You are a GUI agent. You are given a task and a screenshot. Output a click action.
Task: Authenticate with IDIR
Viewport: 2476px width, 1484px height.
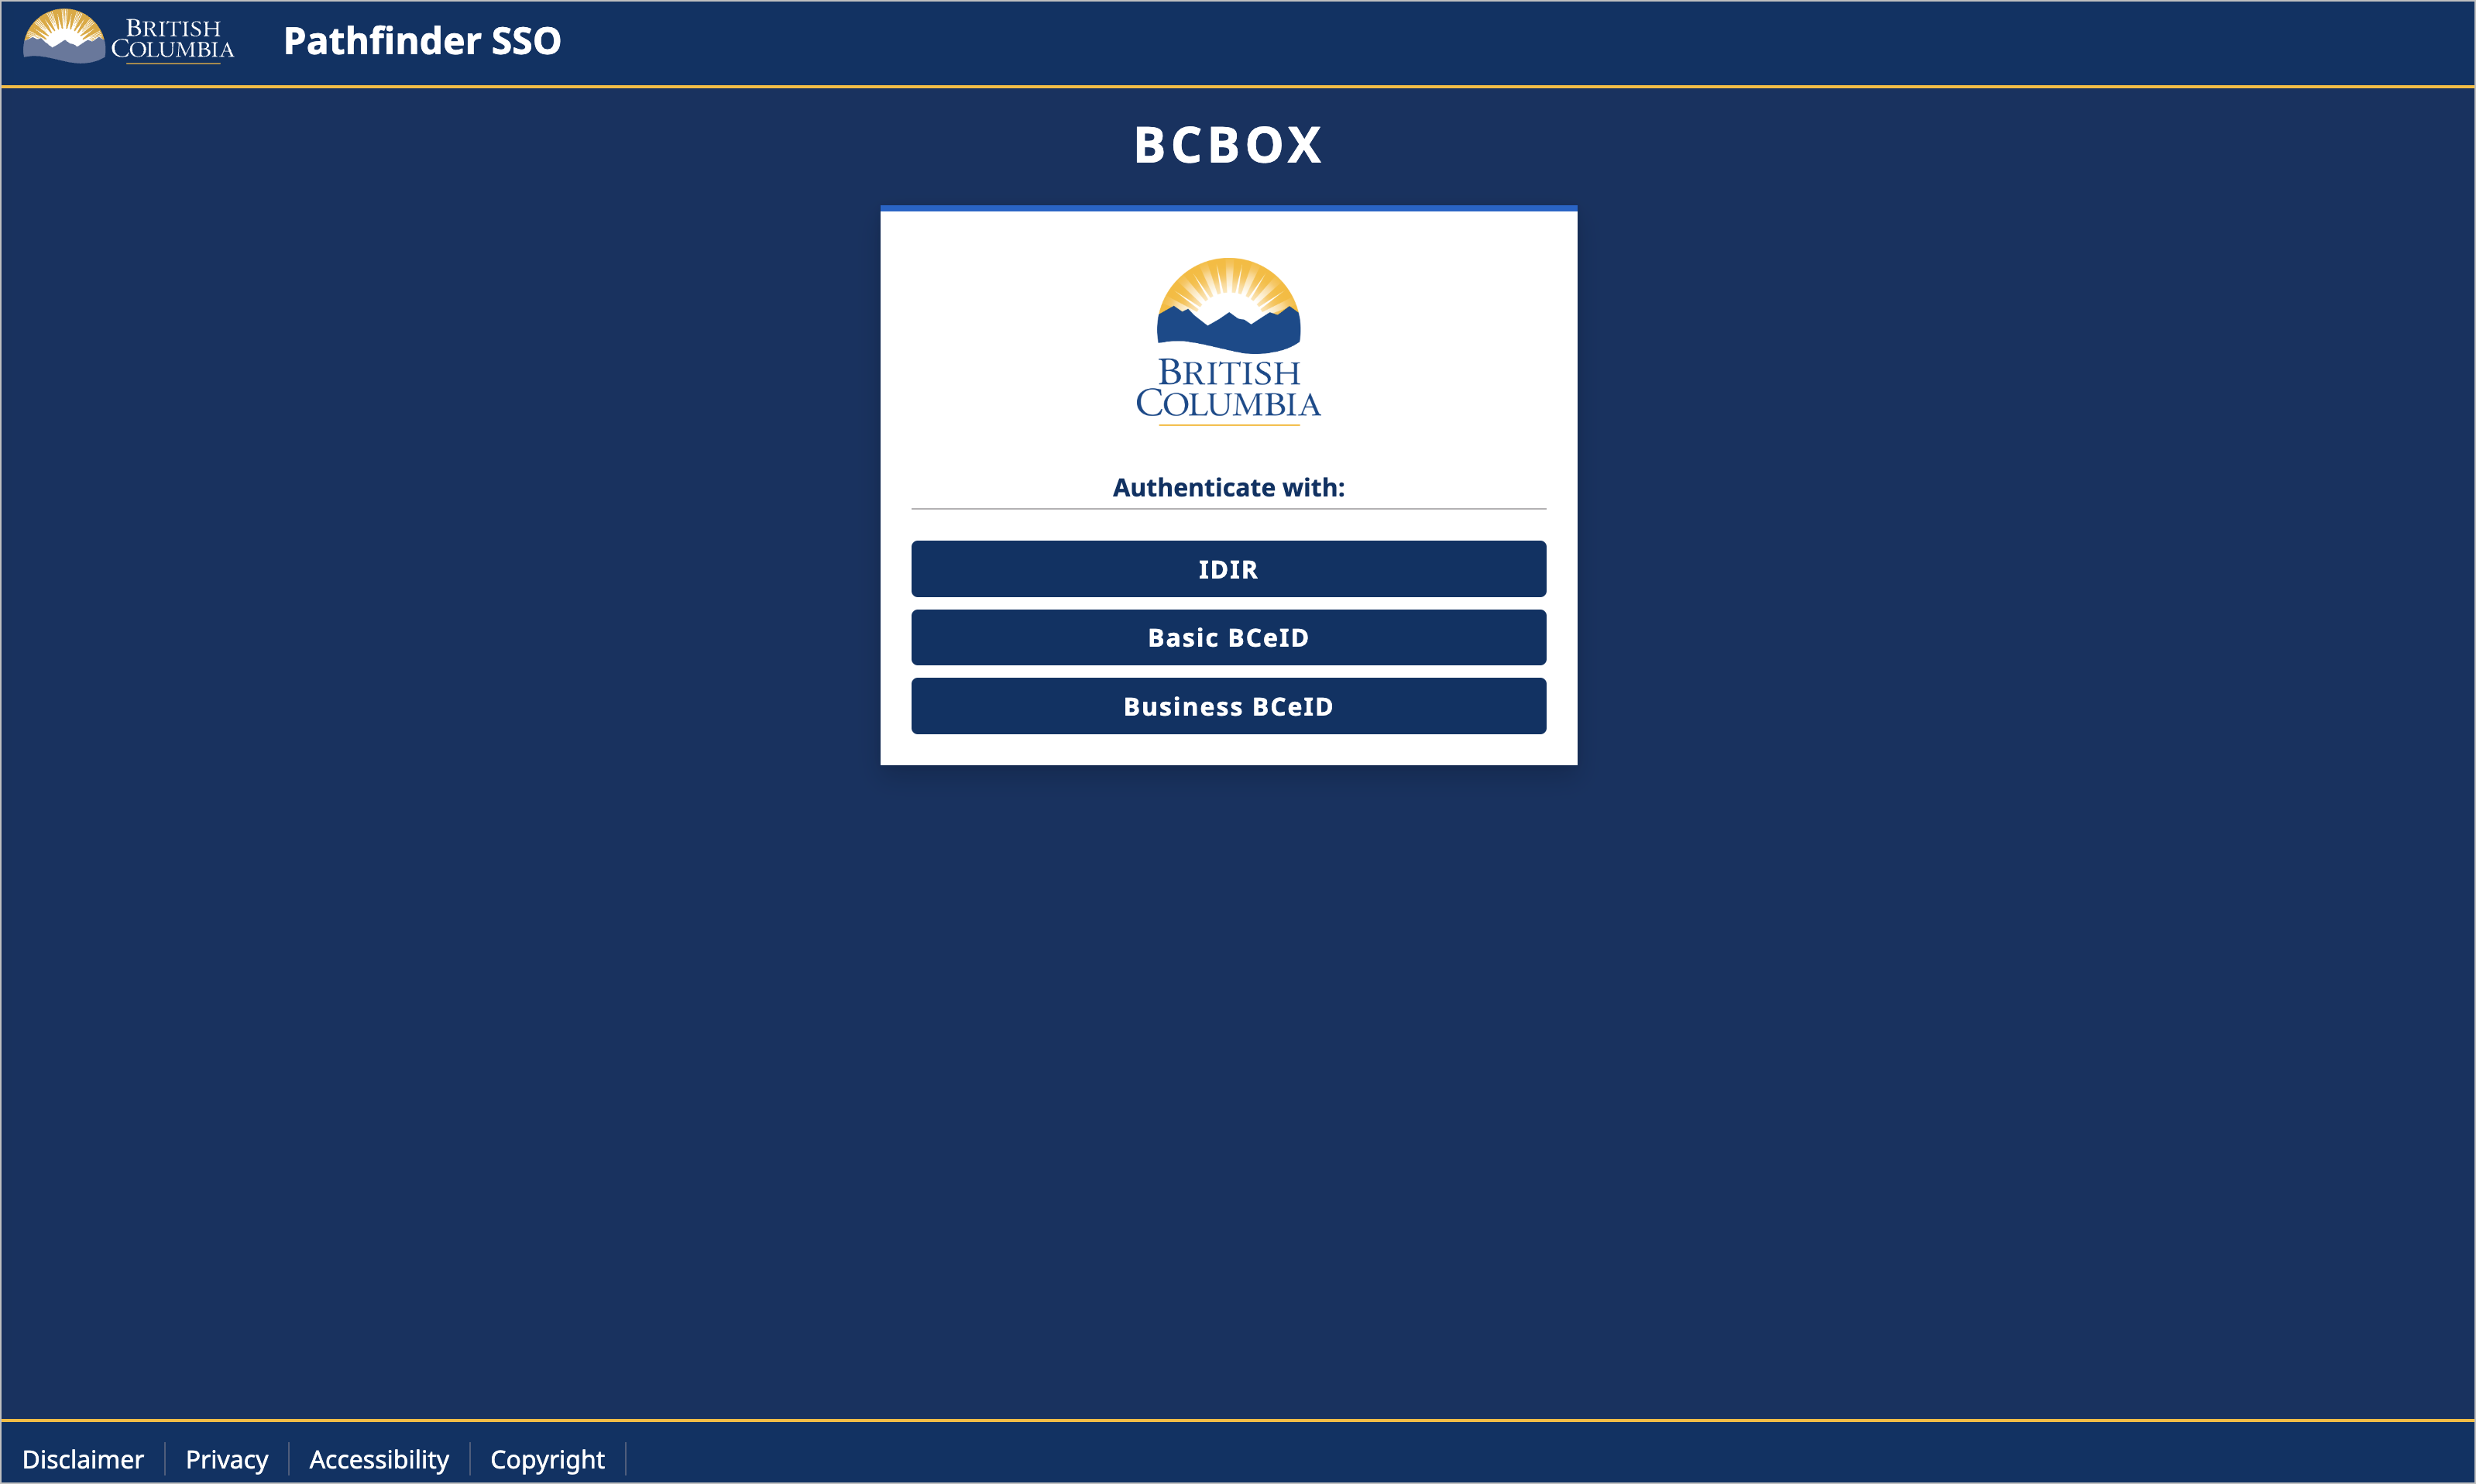click(x=1228, y=569)
